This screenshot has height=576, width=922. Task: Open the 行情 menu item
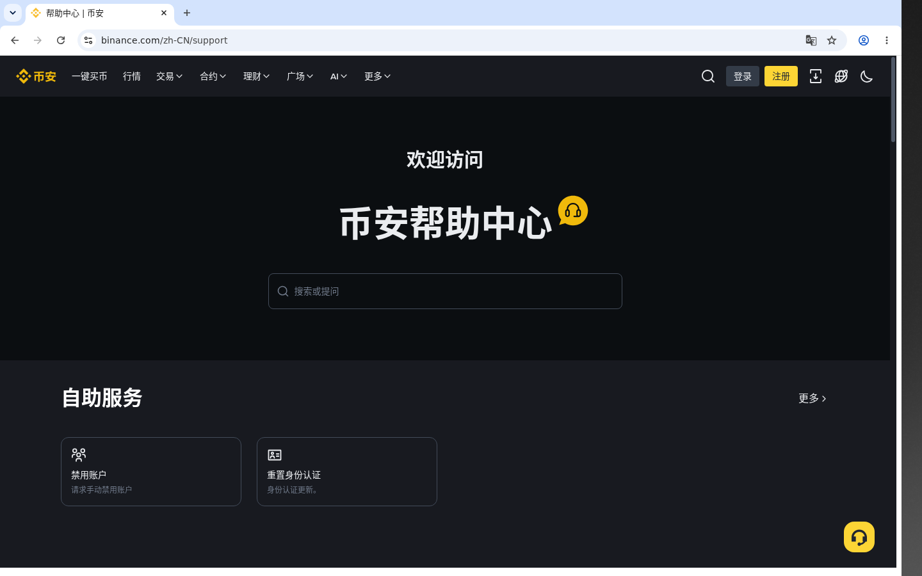click(x=132, y=76)
